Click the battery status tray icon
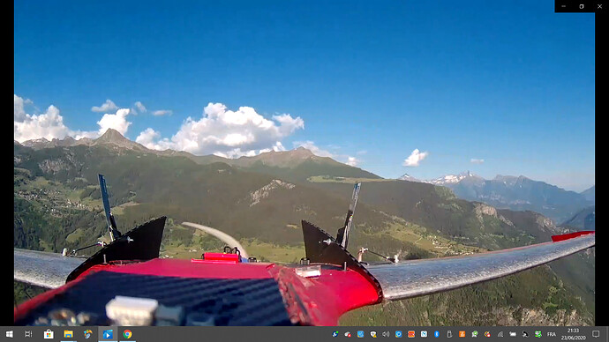The image size is (609, 342). tap(513, 334)
